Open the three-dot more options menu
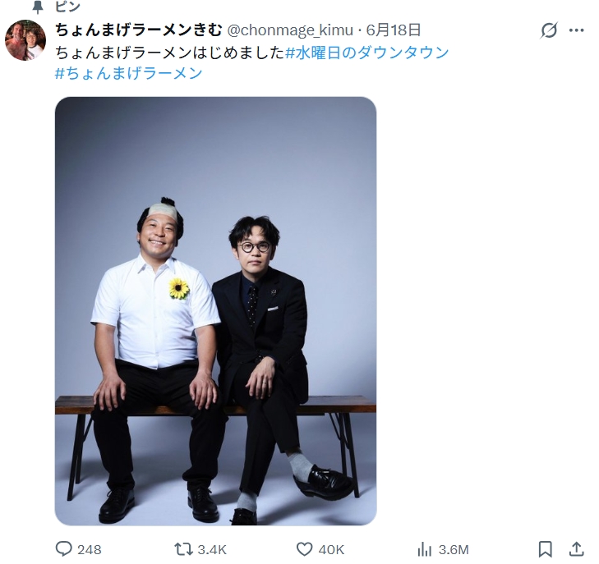This screenshot has height=564, width=599. pos(577,30)
